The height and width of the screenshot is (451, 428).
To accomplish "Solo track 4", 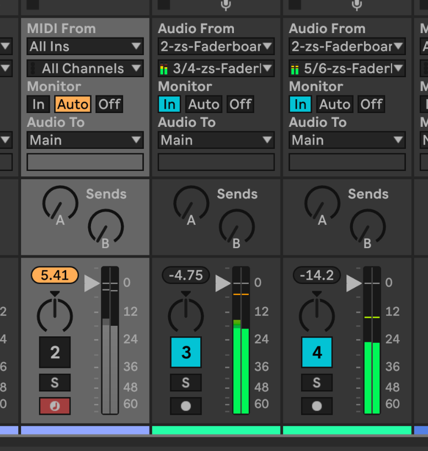I will click(x=317, y=383).
